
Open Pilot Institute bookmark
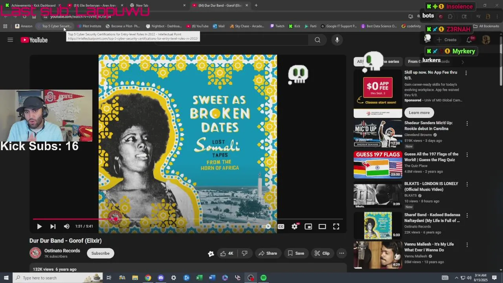[89, 26]
